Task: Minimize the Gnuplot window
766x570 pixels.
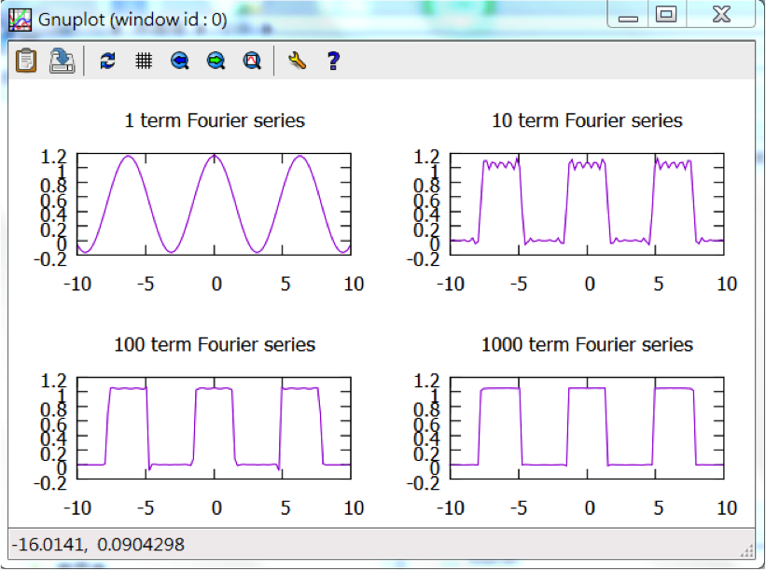Action: 629,16
